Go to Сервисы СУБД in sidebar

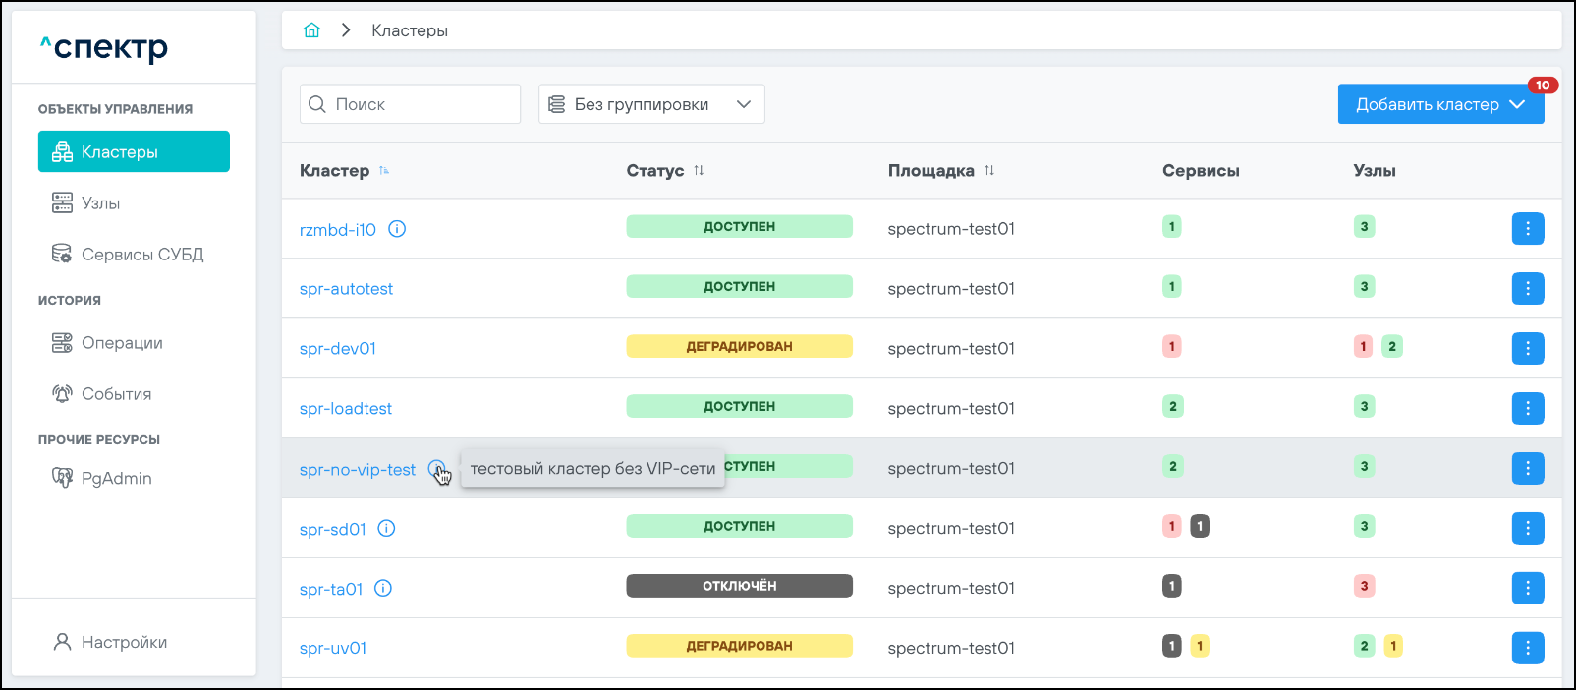click(141, 255)
